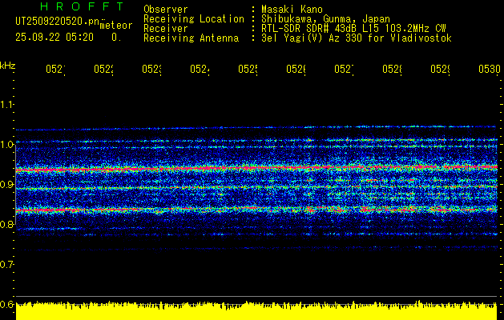Click the 0.6 frequency axis label
504x320 pixels.
6,304
